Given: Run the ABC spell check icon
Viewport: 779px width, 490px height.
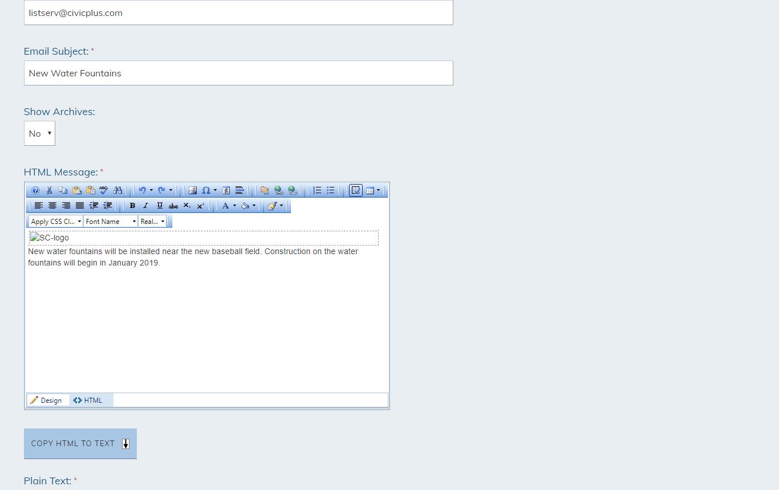Looking at the screenshot, I should pos(104,190).
